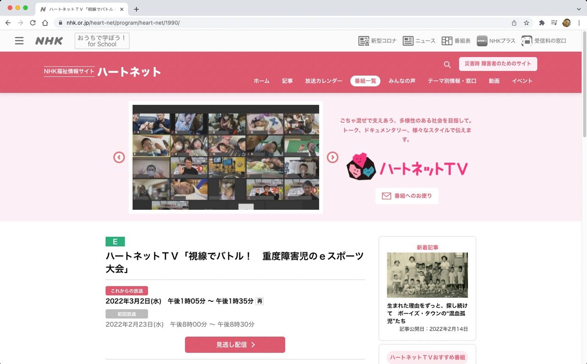Click the magnifying glass search icon
Screen dimensions: 587x364
[x=447, y=65]
